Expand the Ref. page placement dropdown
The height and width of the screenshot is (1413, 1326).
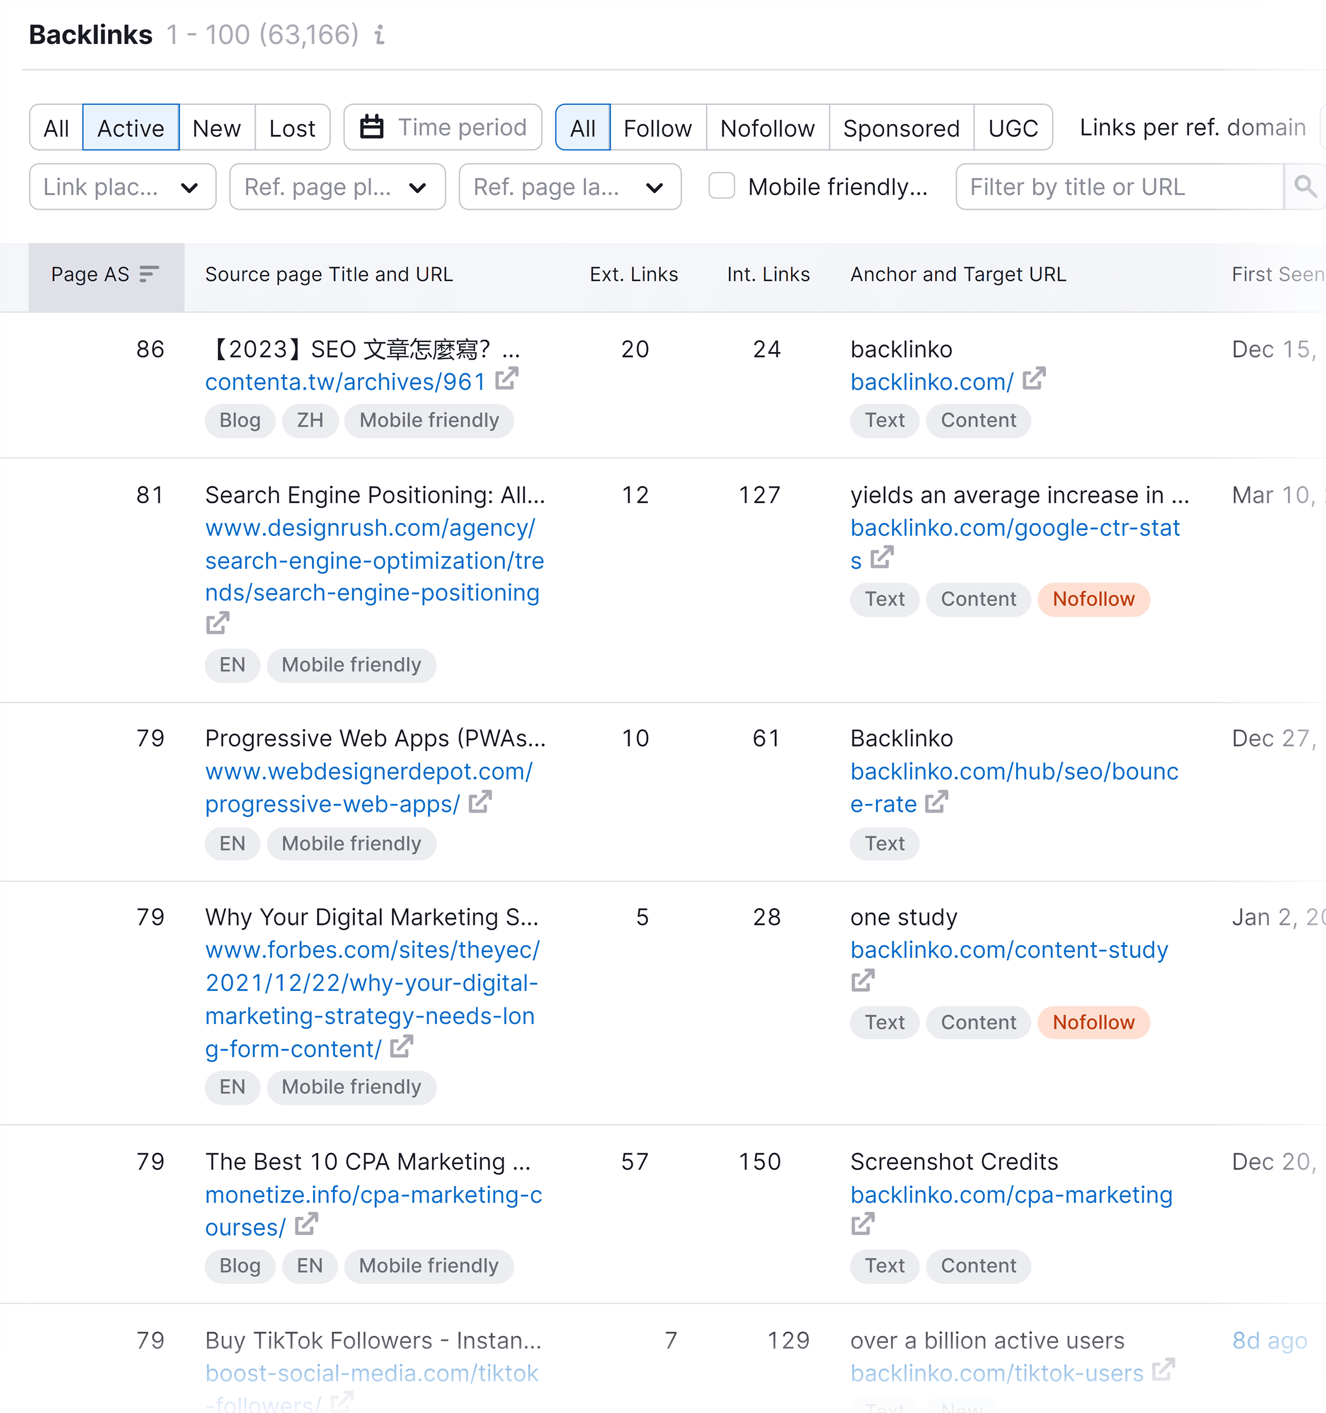(336, 188)
